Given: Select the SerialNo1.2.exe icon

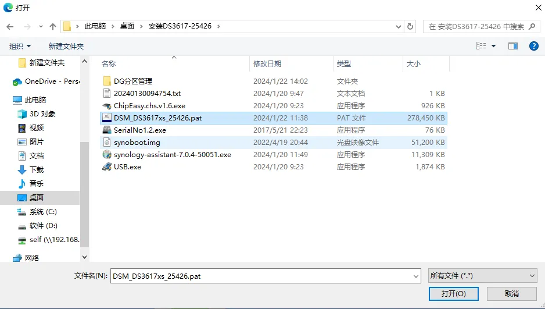Looking at the screenshot, I should point(107,130).
